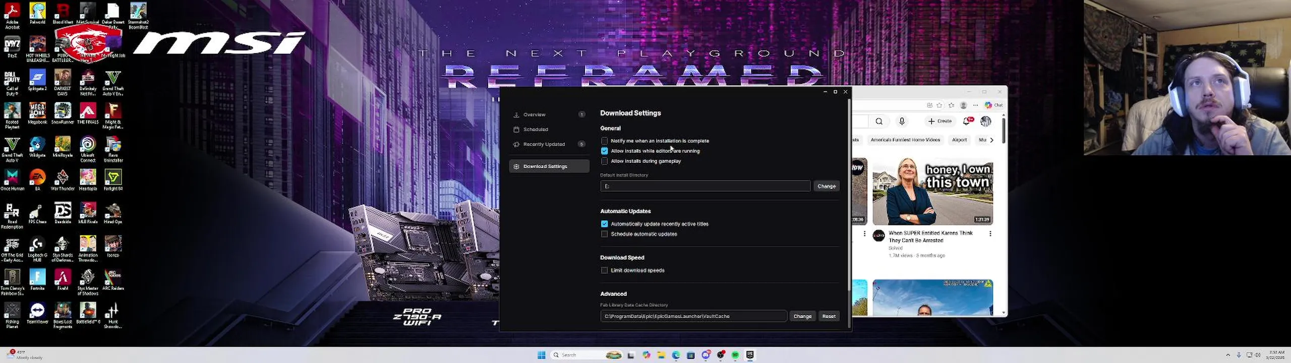The image size is (1291, 363).
Task: Click Change next to Default Install Directory
Action: [x=826, y=186]
